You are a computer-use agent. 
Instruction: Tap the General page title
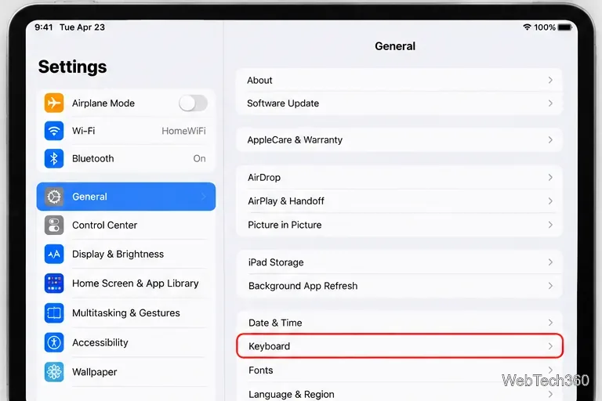[395, 46]
